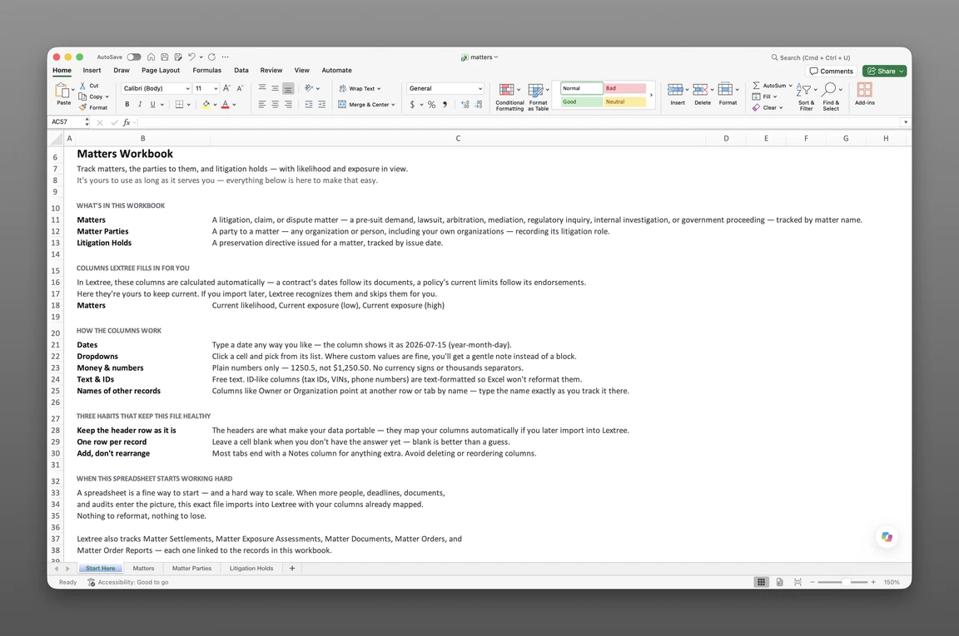Click the Save disk icon in title bar
Viewport: 959px width, 636px height.
click(x=165, y=57)
